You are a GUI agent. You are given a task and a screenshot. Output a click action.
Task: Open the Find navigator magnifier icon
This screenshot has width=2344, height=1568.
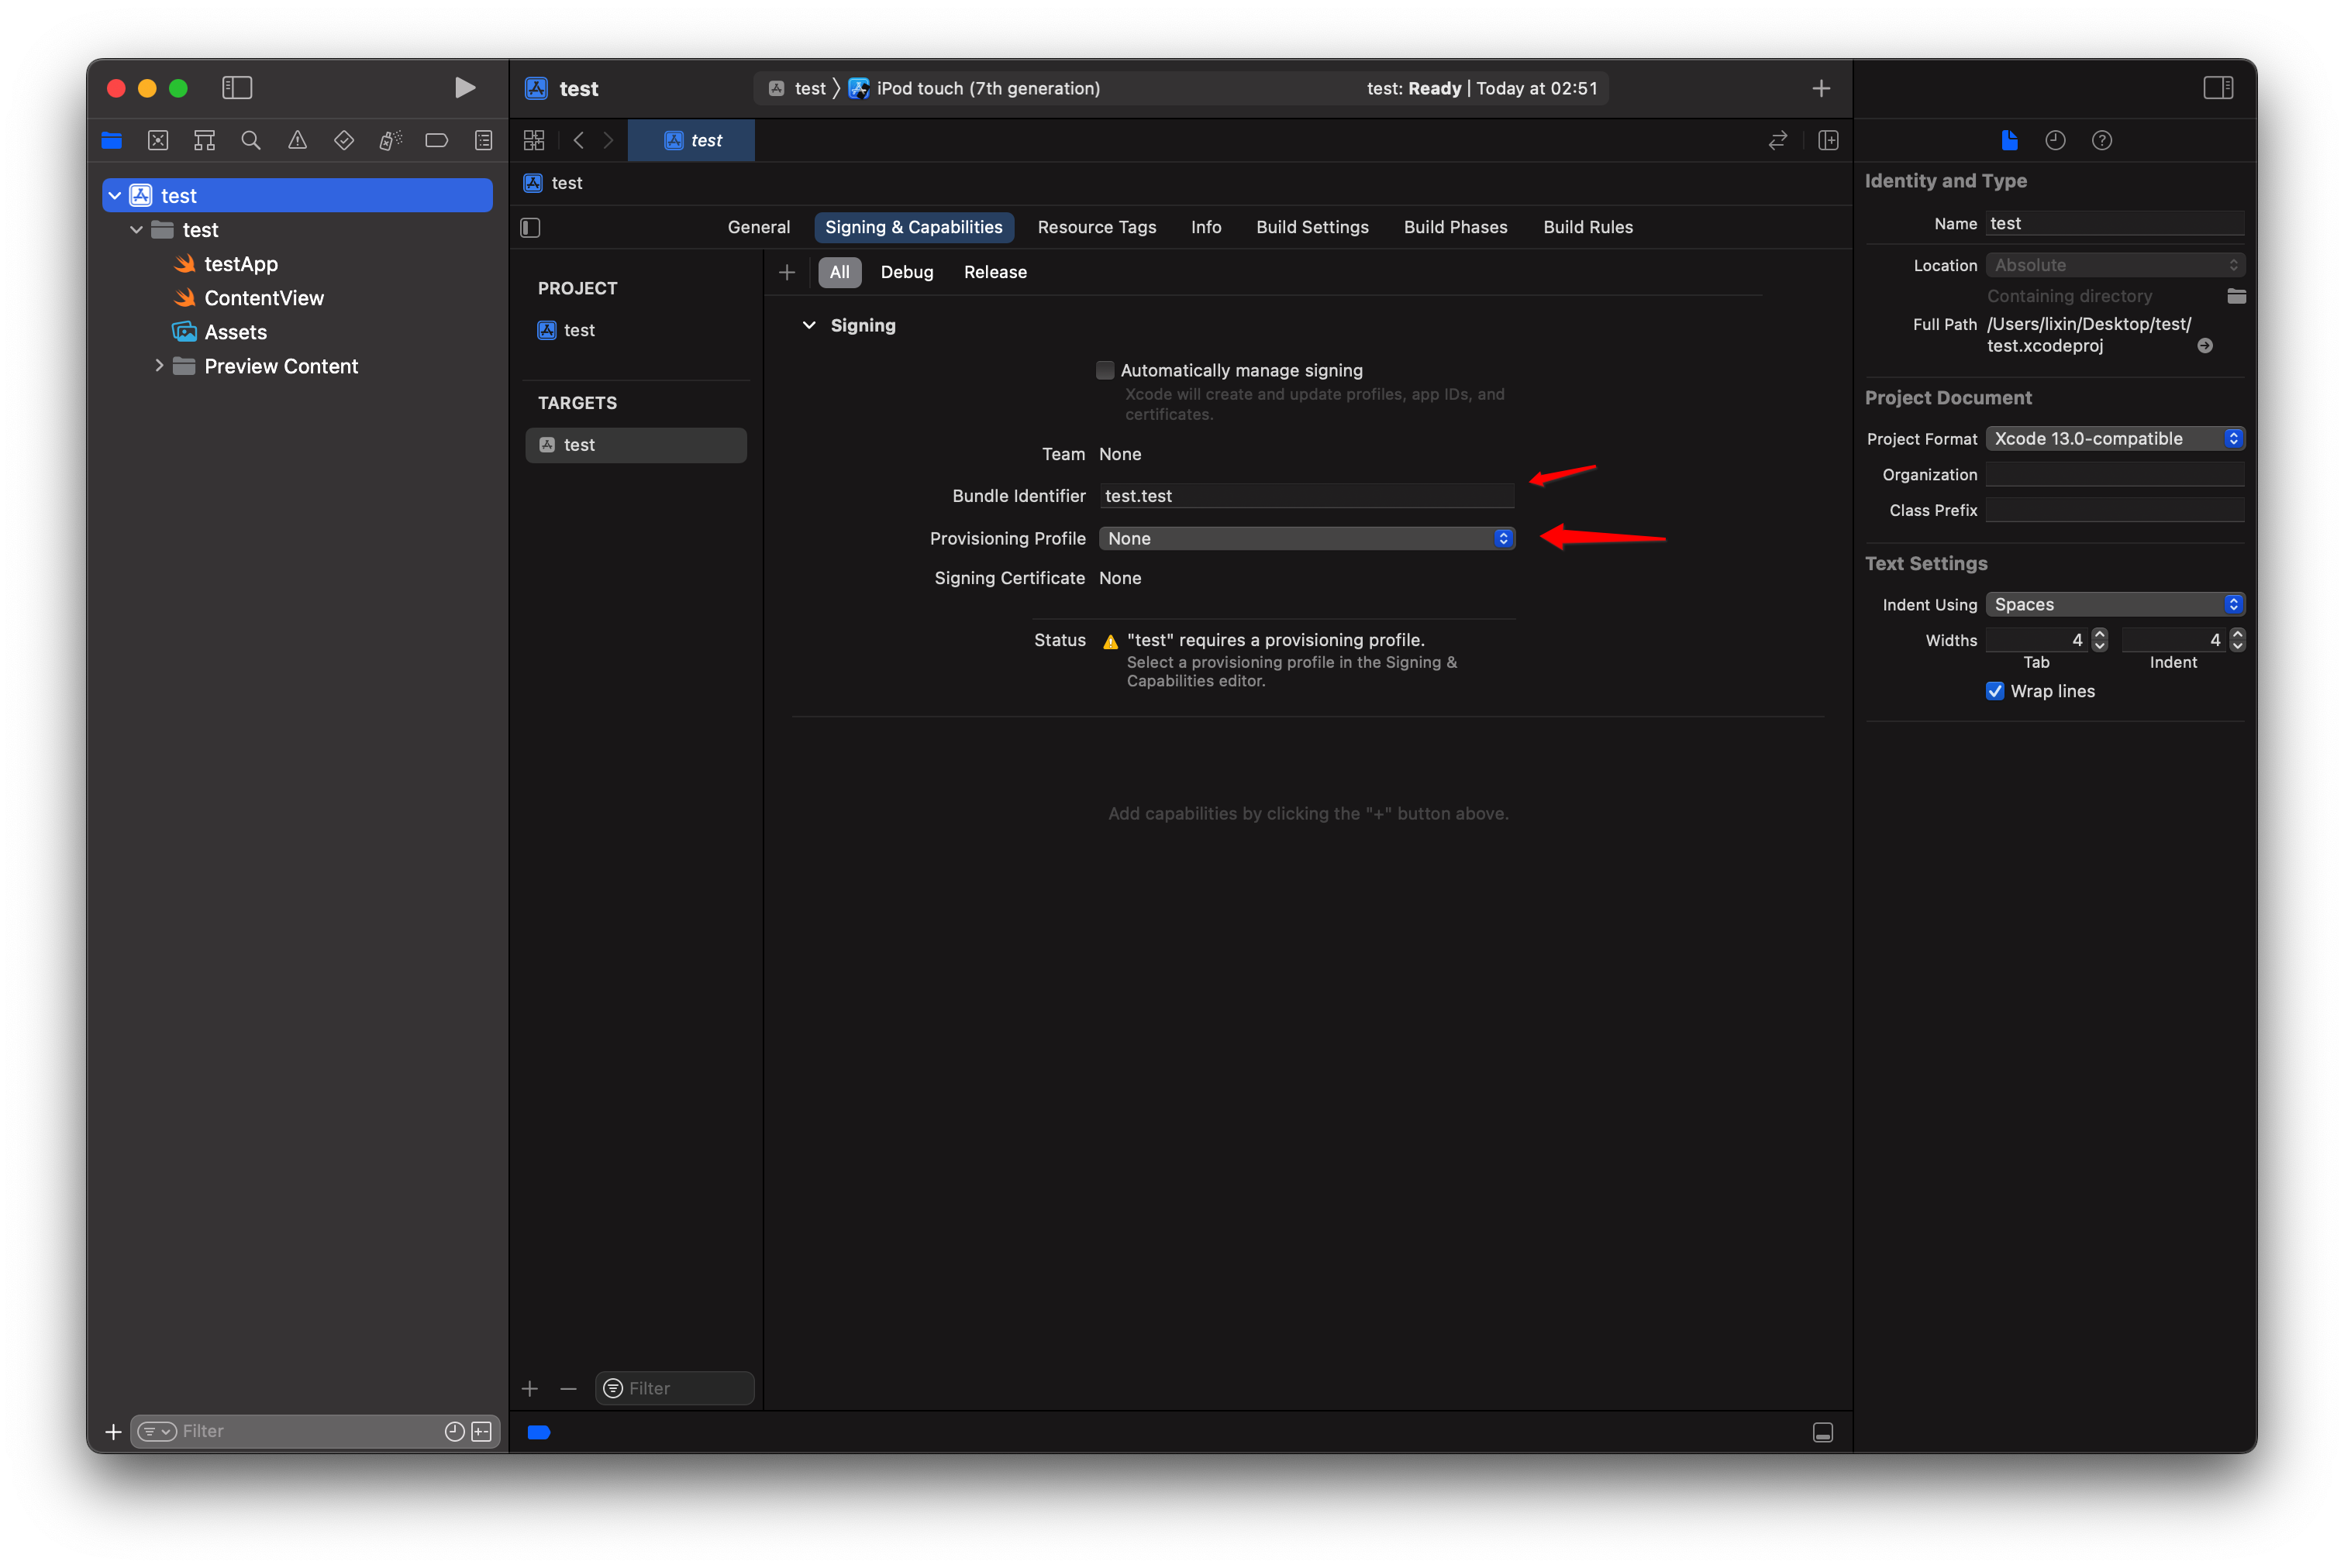point(250,140)
